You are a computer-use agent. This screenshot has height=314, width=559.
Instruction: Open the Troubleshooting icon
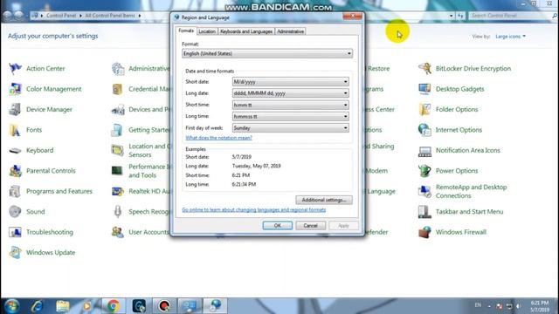pyautogui.click(x=16, y=232)
